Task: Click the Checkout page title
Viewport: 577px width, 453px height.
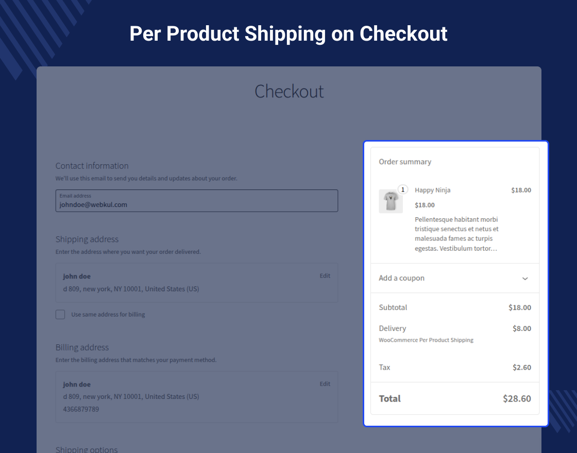Action: (x=289, y=91)
